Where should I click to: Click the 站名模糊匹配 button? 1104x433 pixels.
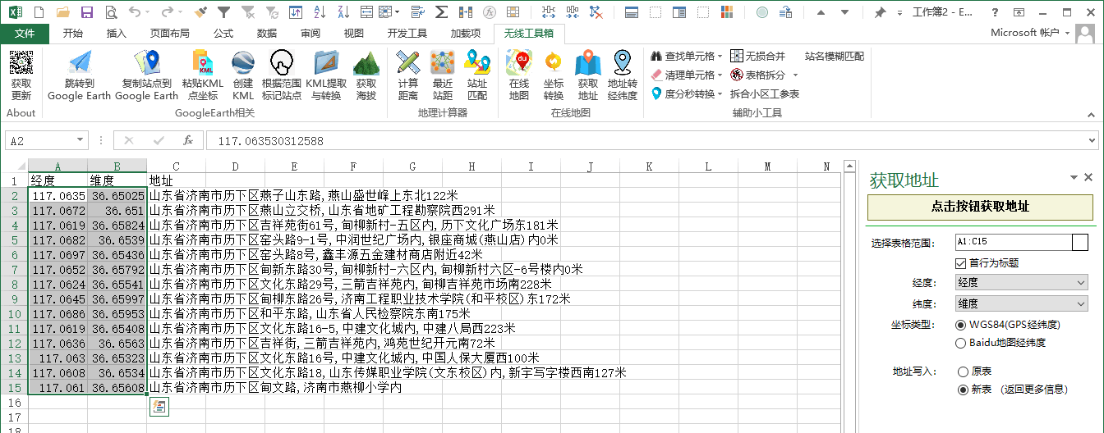pos(835,57)
